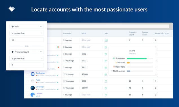The height and width of the screenshot is (107, 179).
Task: Click the NPS score 85 link
Action: point(106,68)
